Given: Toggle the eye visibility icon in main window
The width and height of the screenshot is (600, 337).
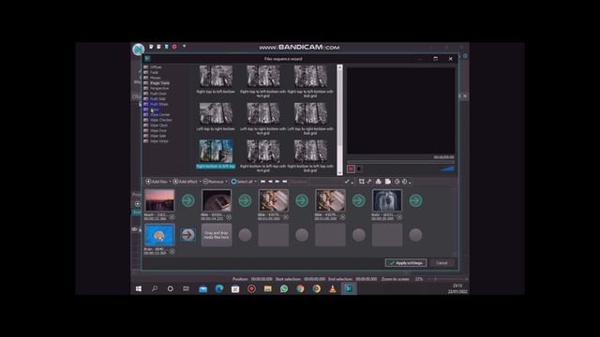Looking at the screenshot, I should tap(134, 229).
